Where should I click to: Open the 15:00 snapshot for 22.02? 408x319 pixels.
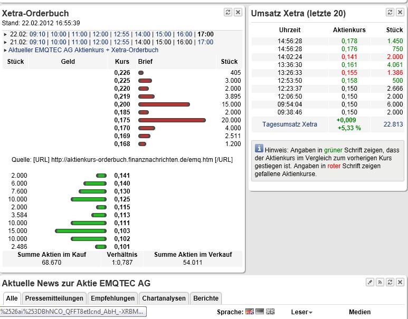point(164,34)
